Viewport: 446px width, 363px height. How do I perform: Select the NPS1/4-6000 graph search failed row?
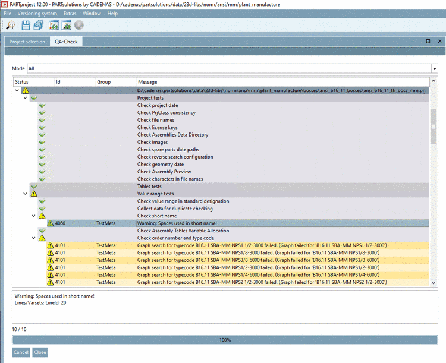[x=238, y=275]
